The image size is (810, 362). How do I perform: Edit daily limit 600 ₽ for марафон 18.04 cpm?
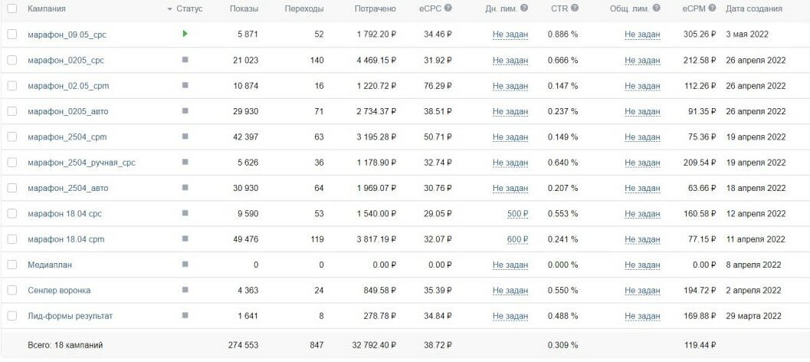[x=517, y=239]
